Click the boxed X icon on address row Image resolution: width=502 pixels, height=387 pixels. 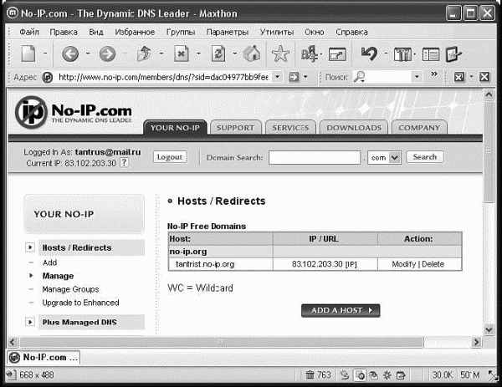pos(459,77)
